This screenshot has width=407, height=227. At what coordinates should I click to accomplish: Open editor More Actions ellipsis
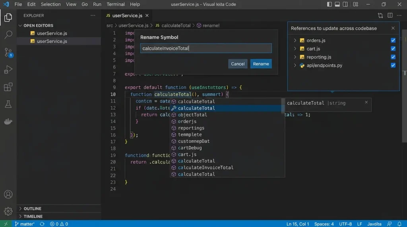[399, 15]
